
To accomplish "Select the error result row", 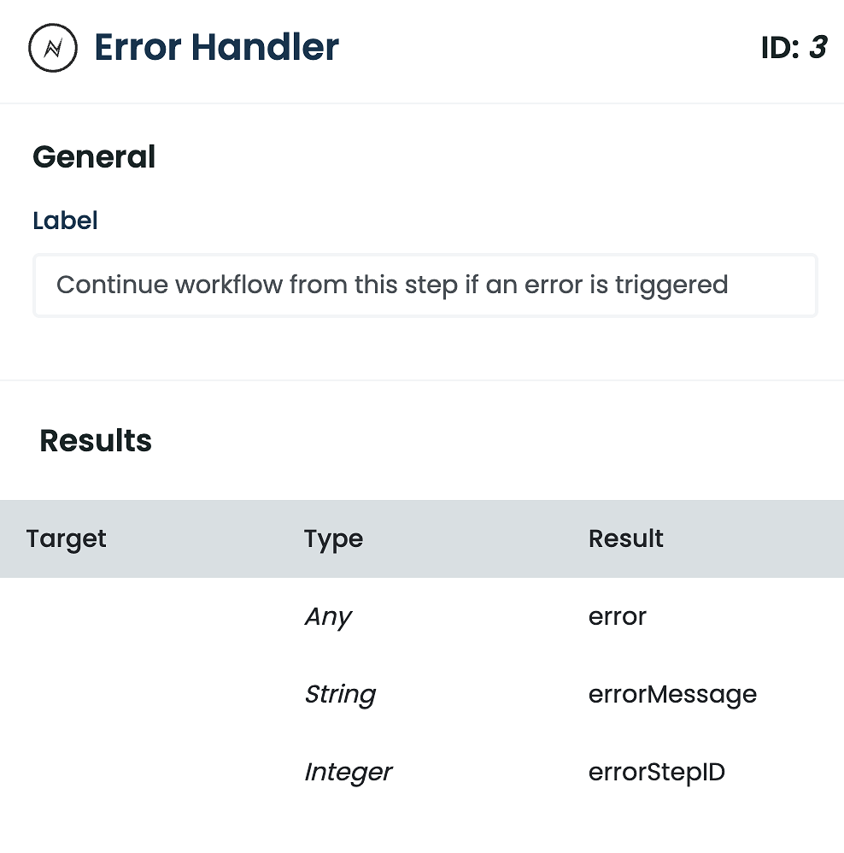I will pyautogui.click(x=617, y=616).
